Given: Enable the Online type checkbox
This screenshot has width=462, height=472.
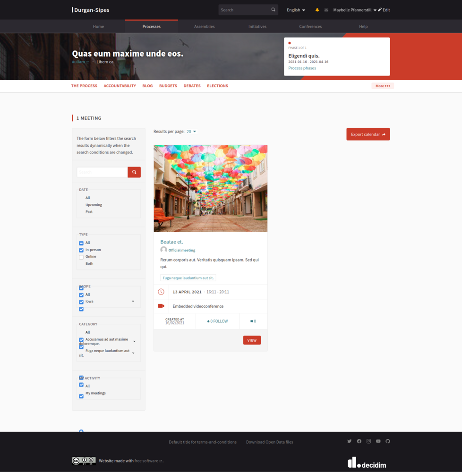Looking at the screenshot, I should [x=81, y=257].
